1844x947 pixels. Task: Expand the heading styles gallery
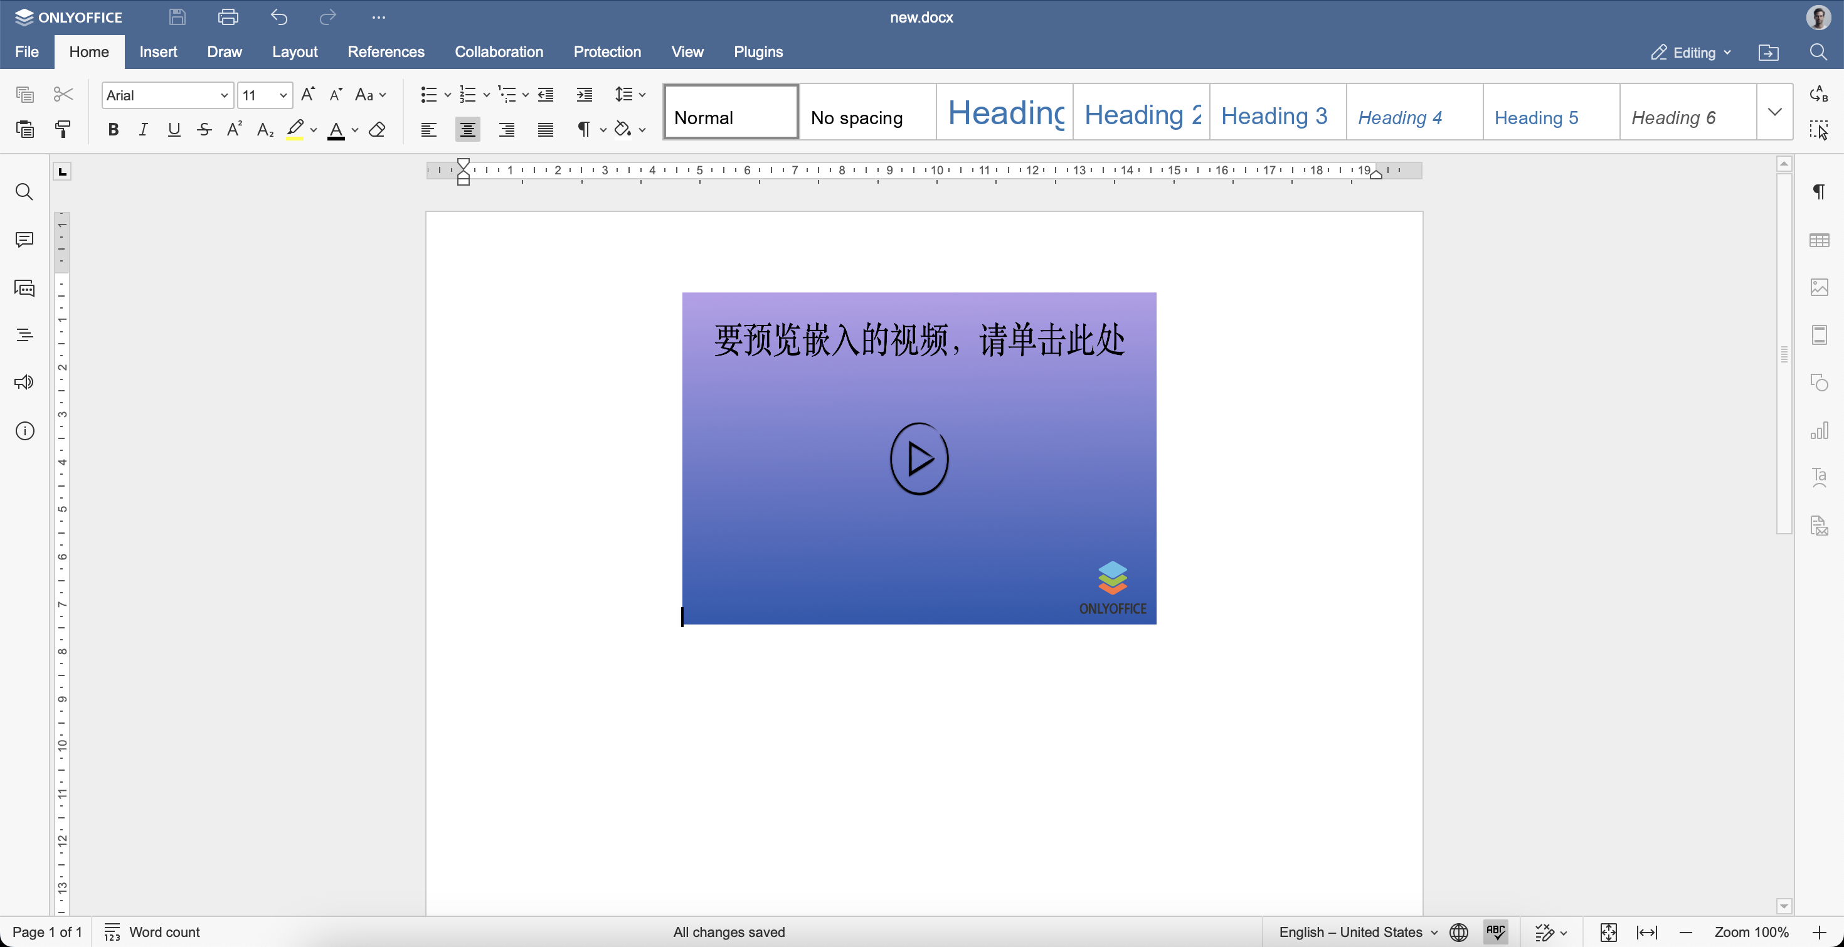click(1774, 112)
